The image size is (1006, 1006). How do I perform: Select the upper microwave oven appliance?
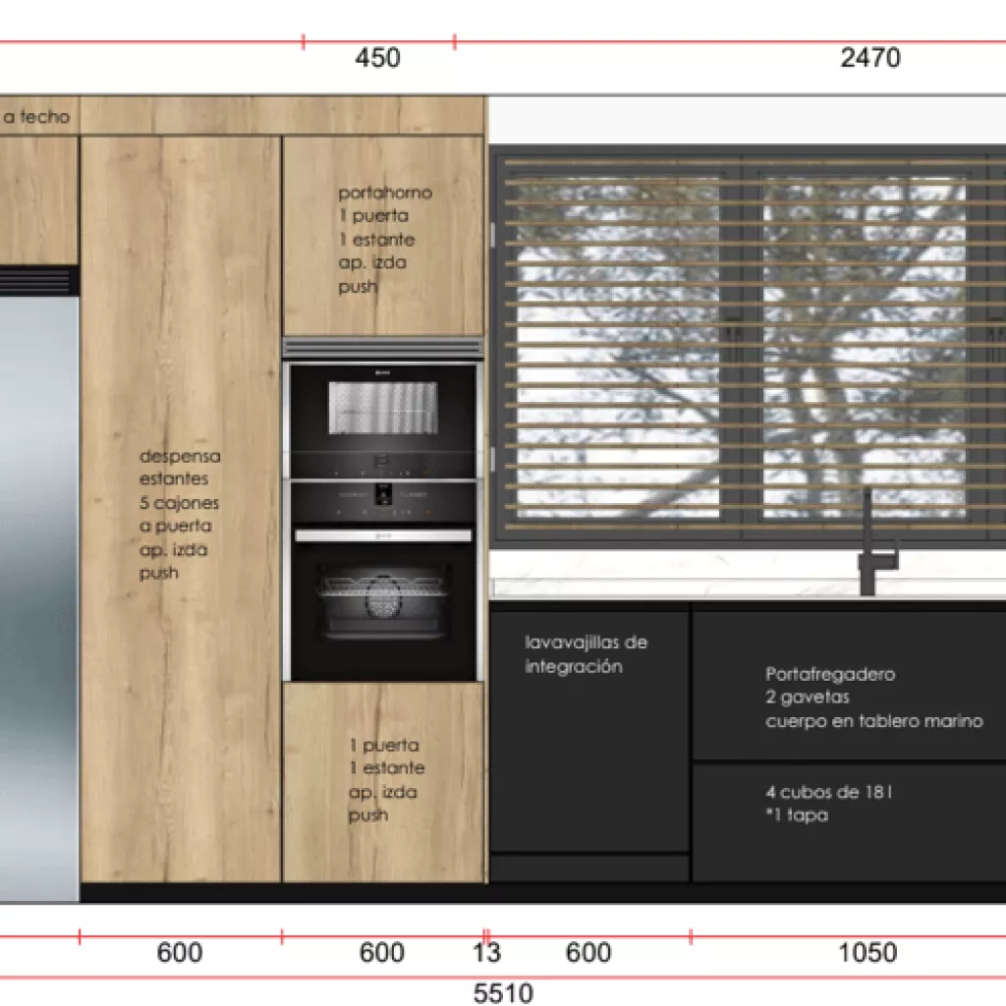pyautogui.click(x=381, y=413)
